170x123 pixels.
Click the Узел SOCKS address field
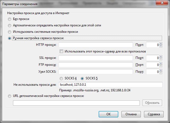pyautogui.click(x=95, y=72)
